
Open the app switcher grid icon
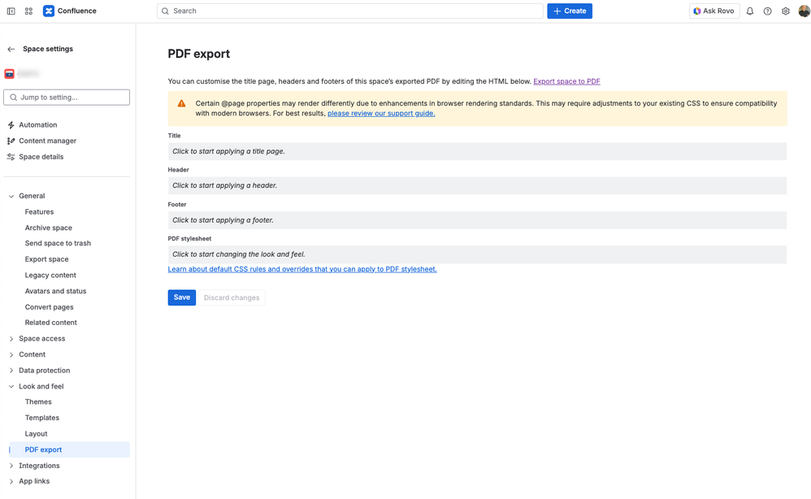click(29, 11)
